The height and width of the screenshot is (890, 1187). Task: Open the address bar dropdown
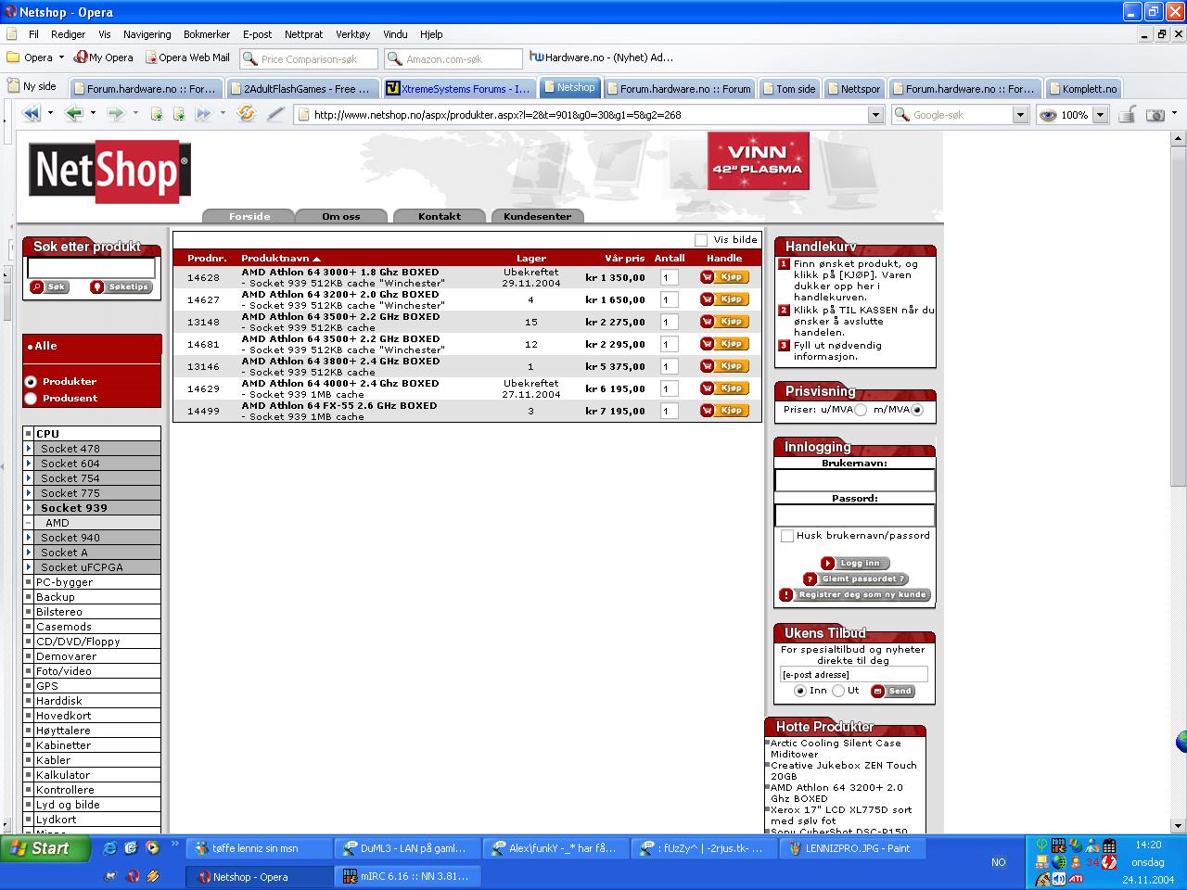pyautogui.click(x=875, y=115)
